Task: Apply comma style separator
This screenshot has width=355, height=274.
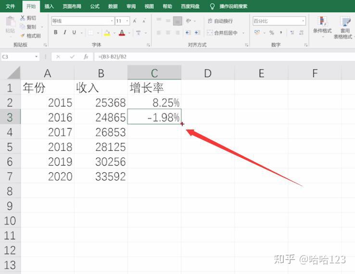Action: click(x=281, y=33)
